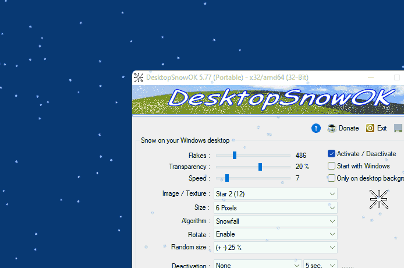Click the Exit button label
Viewport: 404px width, 268px height.
click(x=382, y=128)
